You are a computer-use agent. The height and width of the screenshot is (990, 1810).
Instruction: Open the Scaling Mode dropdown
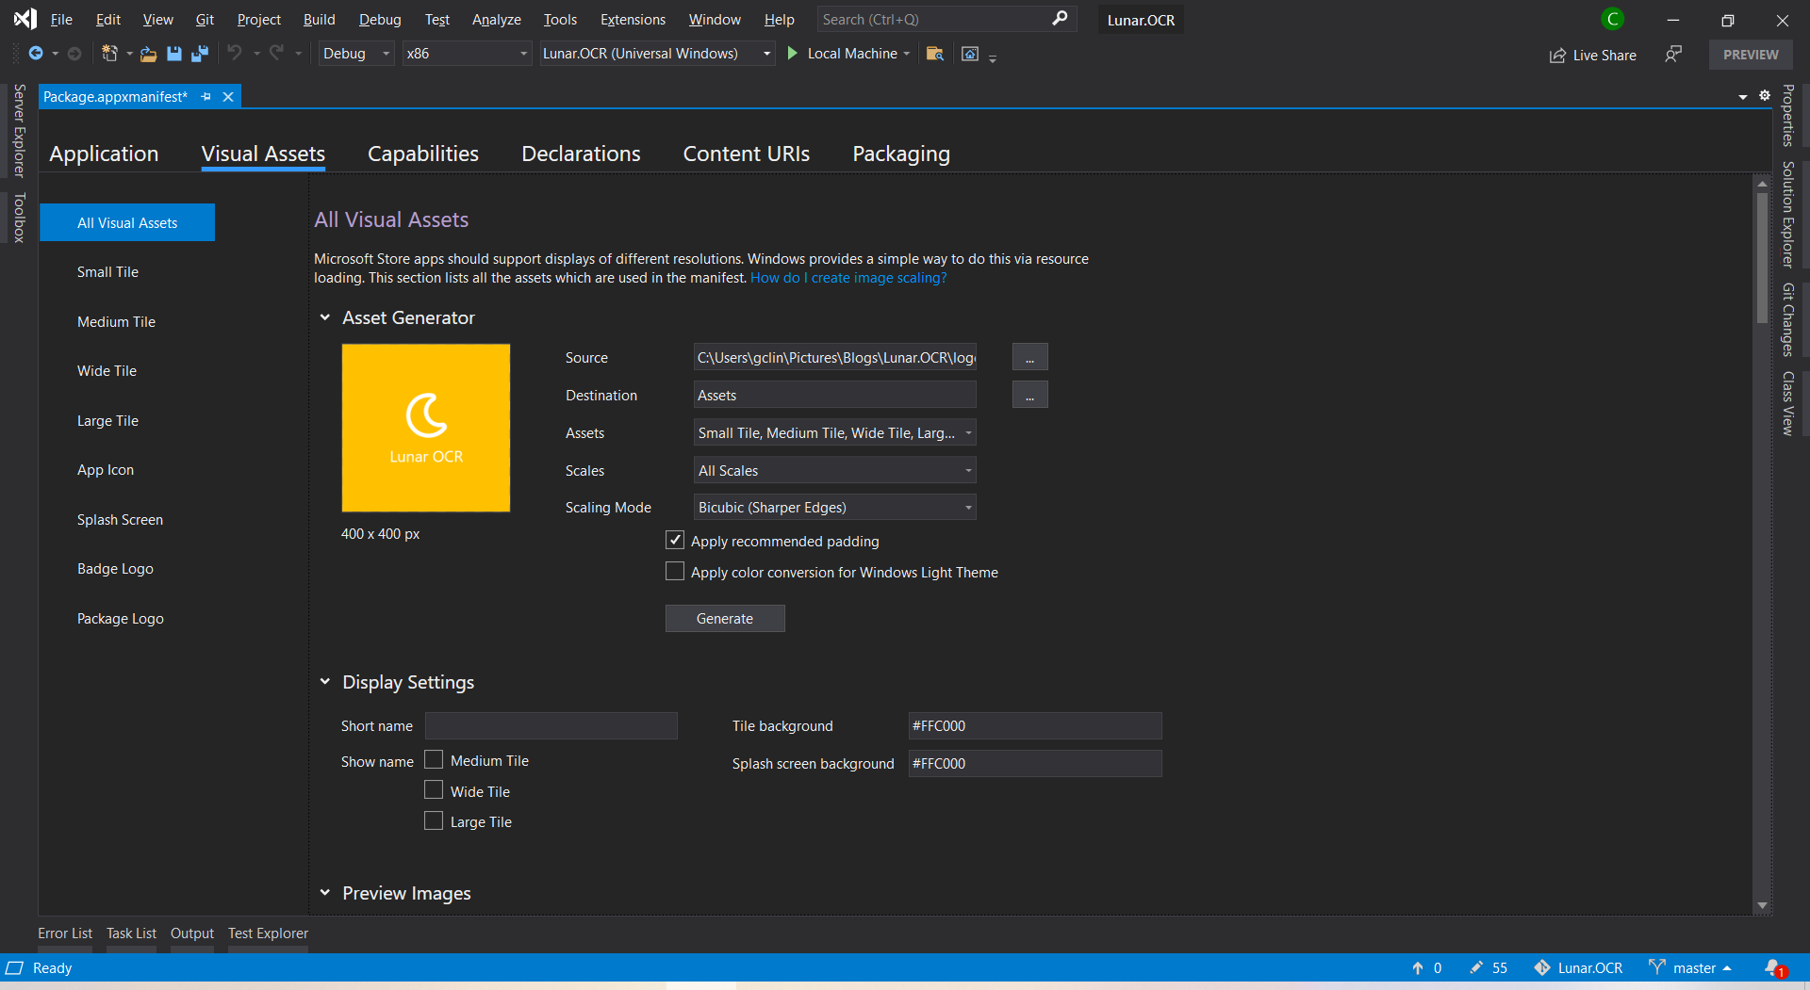pos(834,508)
